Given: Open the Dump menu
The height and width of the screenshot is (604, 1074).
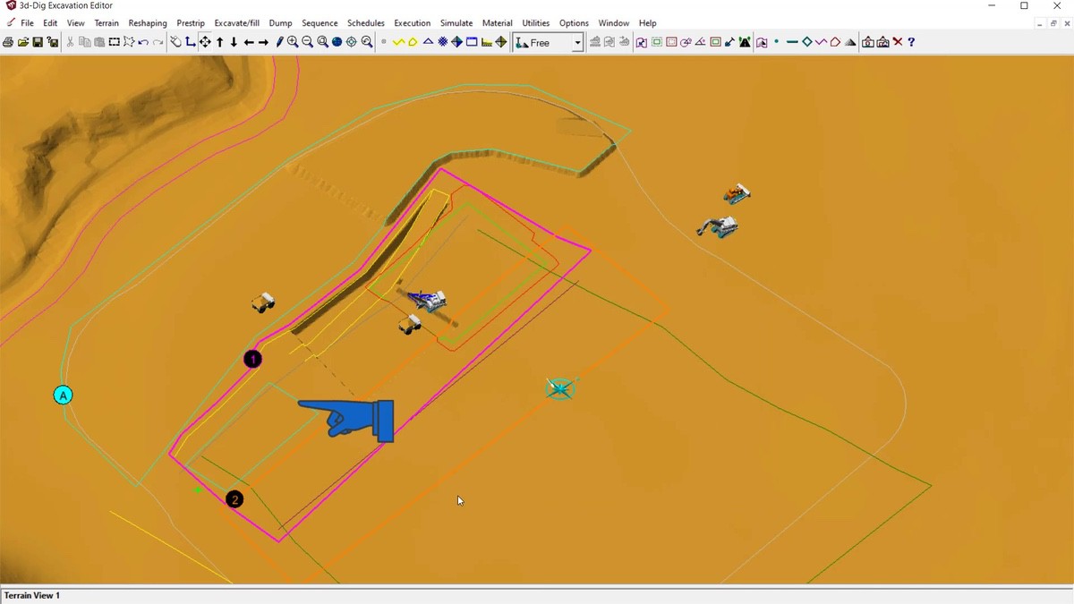Looking at the screenshot, I should tap(280, 23).
